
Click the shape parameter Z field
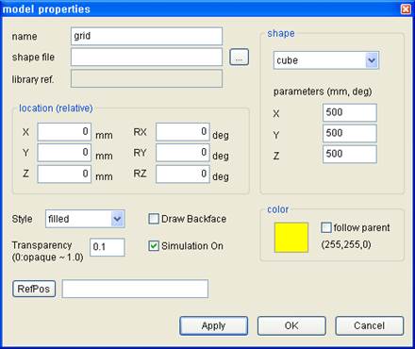pyautogui.click(x=350, y=154)
